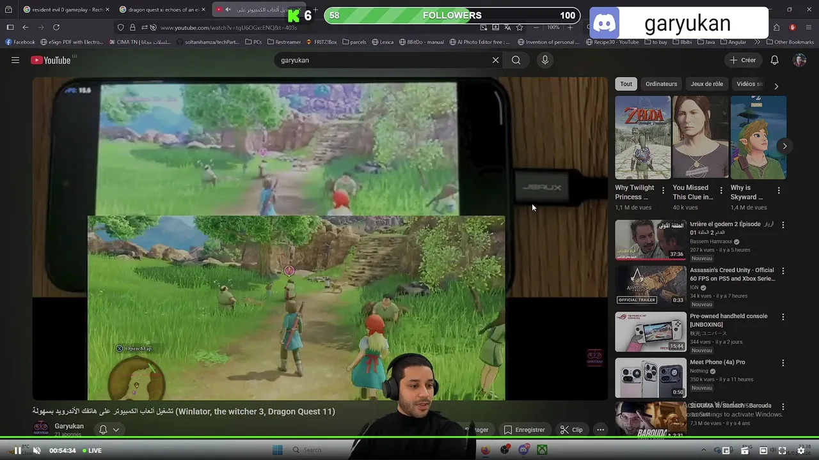Open Firefox from the Windows taskbar
Screen dimensions: 819x460
[486, 450]
